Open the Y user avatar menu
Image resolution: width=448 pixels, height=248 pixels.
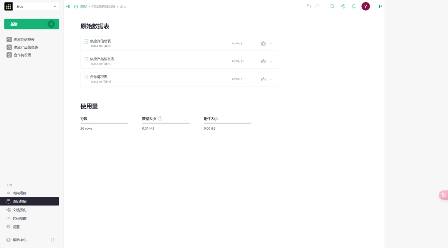coord(365,6)
